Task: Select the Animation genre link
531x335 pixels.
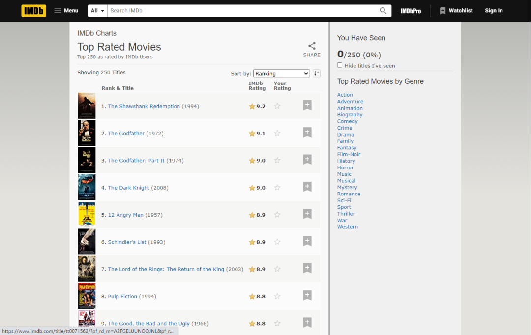Action: (350, 108)
